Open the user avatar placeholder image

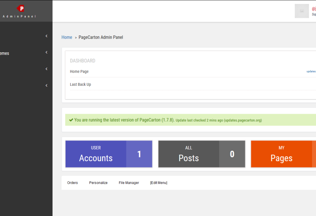[302, 11]
